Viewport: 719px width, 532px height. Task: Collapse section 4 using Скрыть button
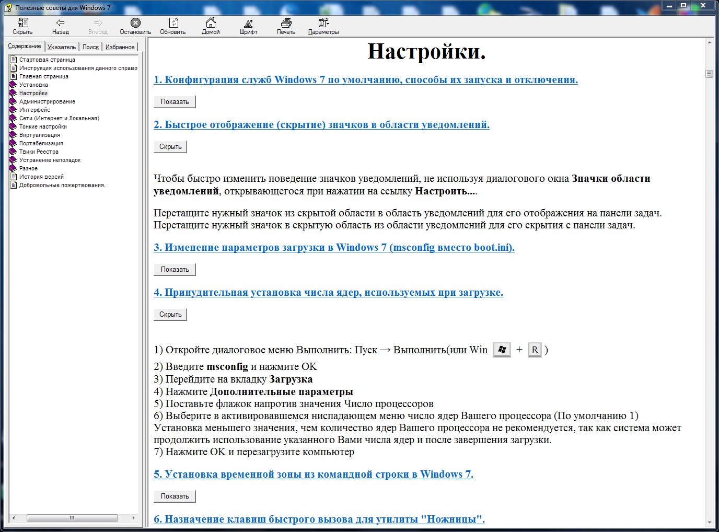click(x=170, y=315)
